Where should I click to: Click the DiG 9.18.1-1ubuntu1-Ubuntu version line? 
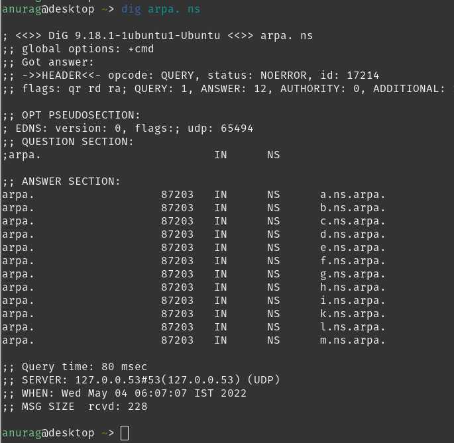pos(158,36)
